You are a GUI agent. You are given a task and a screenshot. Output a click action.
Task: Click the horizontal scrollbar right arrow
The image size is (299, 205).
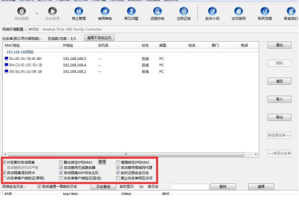click(x=256, y=154)
